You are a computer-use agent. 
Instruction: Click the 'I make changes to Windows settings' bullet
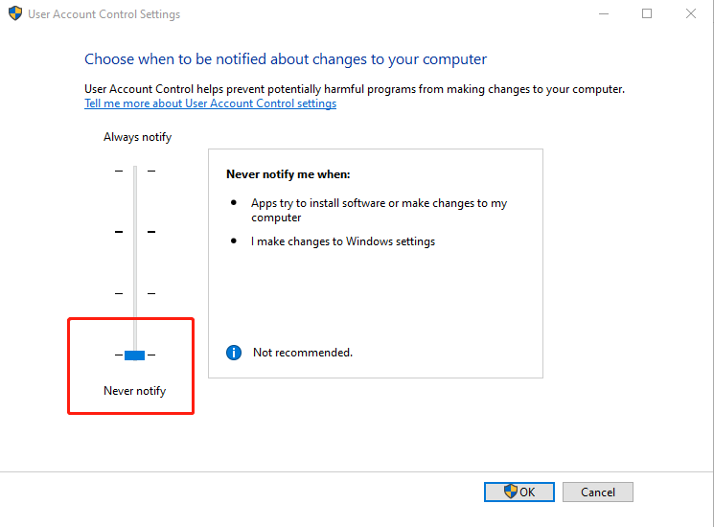point(343,241)
